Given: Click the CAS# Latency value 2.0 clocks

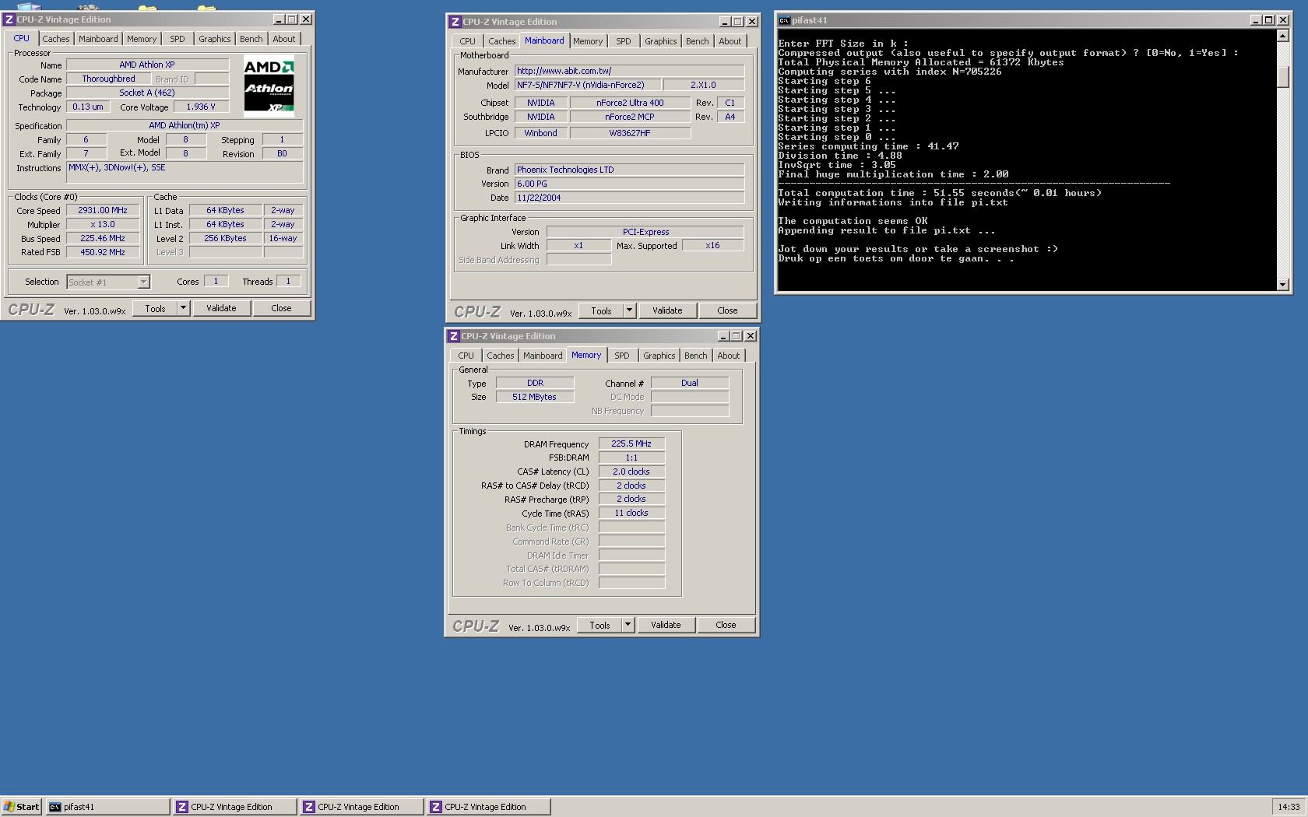Looking at the screenshot, I should [x=631, y=472].
